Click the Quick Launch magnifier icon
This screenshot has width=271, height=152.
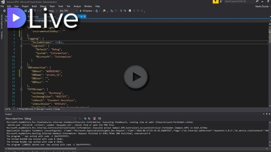click(257, 1)
